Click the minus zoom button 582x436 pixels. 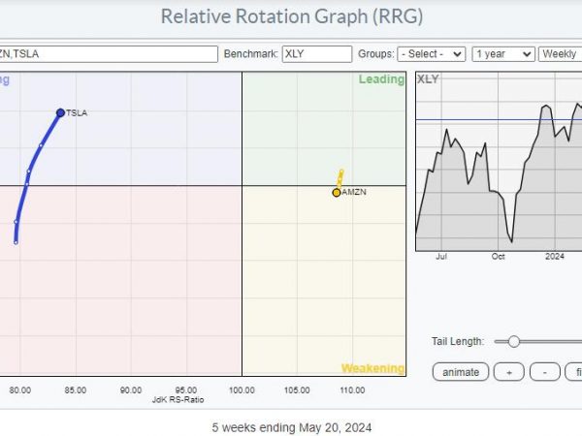(x=545, y=372)
